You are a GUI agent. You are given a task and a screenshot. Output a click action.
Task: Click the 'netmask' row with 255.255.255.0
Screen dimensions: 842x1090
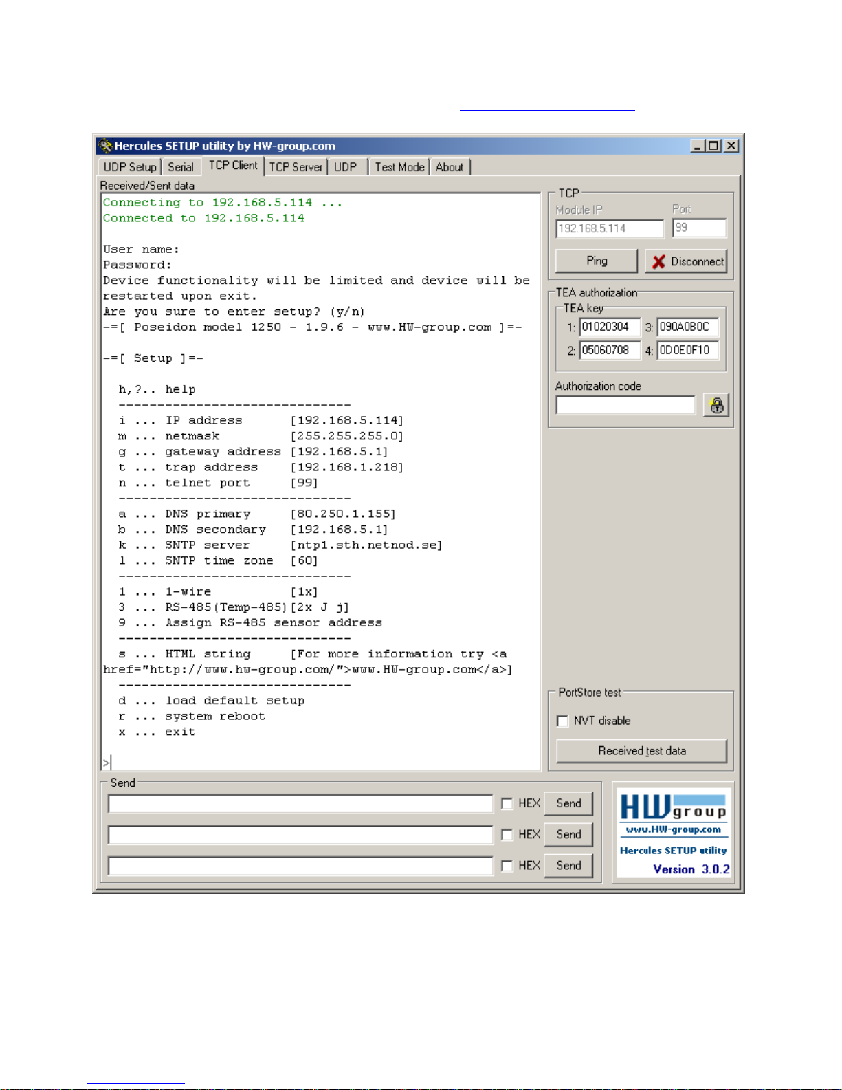(261, 436)
